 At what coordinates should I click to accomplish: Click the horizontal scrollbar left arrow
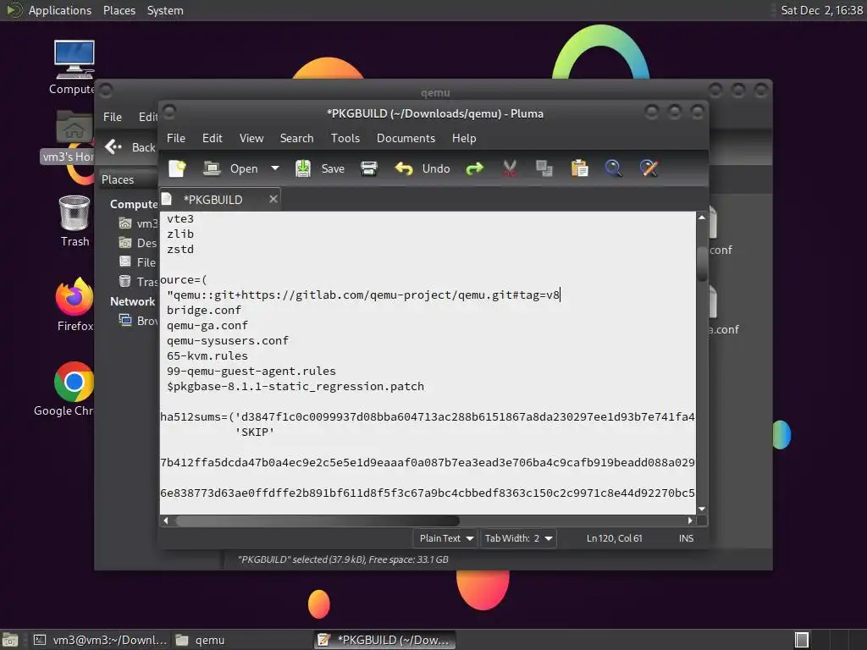[166, 521]
